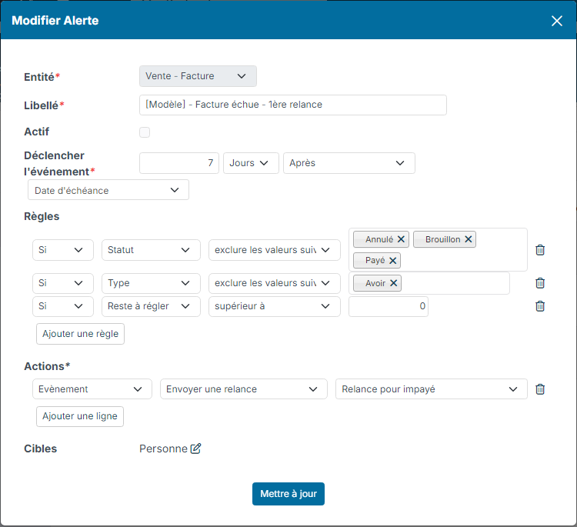This screenshot has height=527, width=577.
Task: Click the trigger delay number field showing 7
Action: point(179,163)
